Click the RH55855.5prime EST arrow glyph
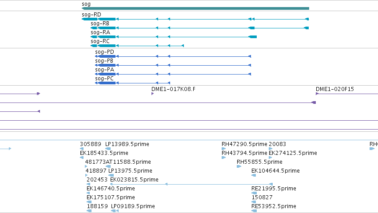Screen dimensions: 378x213 239,166
